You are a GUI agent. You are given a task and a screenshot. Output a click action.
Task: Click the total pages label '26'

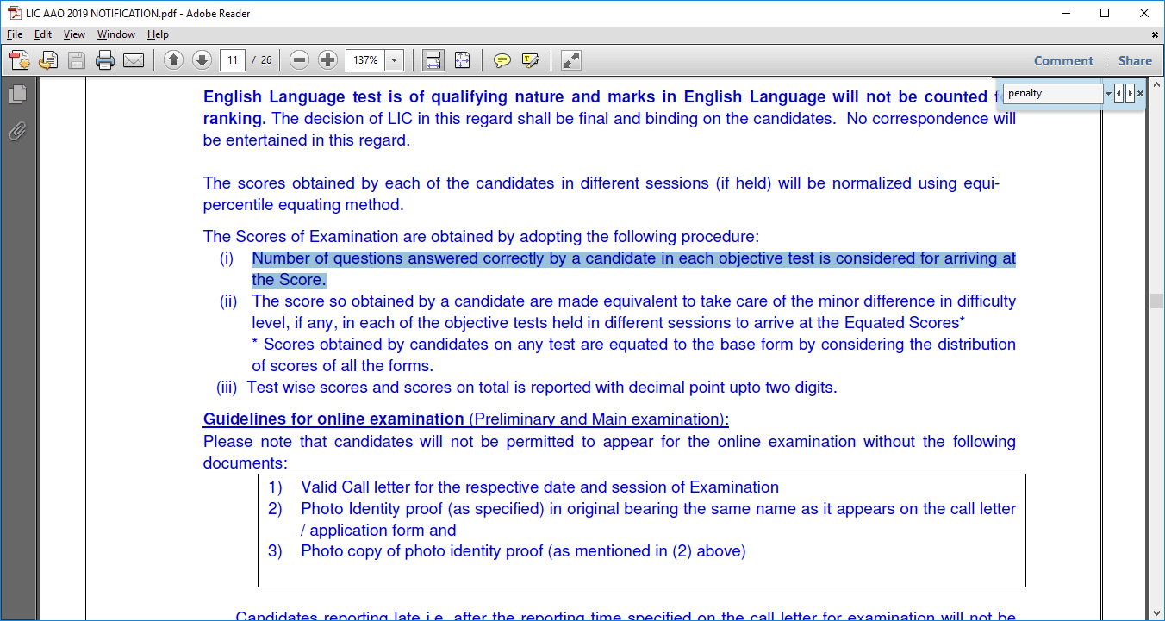[266, 60]
